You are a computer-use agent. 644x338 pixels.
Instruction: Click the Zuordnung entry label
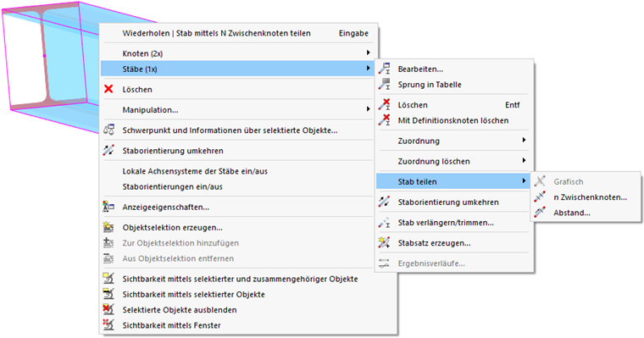419,141
